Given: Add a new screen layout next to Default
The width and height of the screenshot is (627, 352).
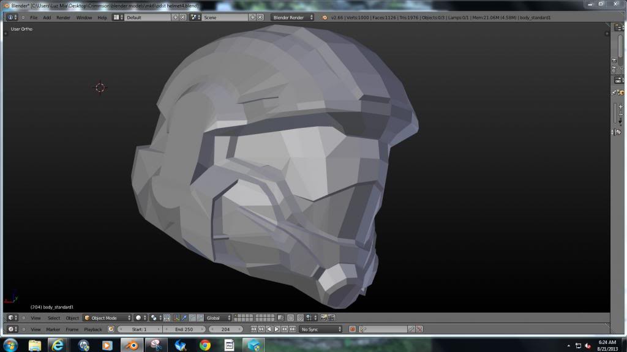Looking at the screenshot, I should (175, 18).
